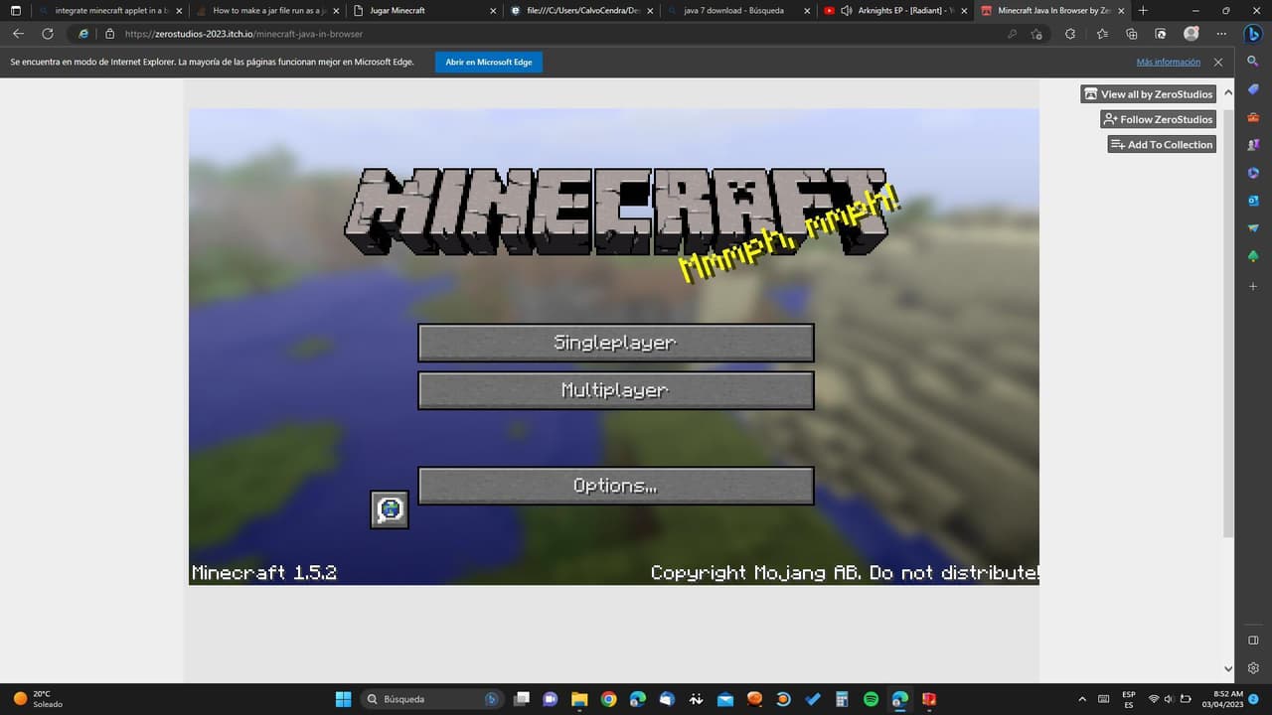Click the page scrollbar down arrow
1272x715 pixels.
pos(1228,669)
